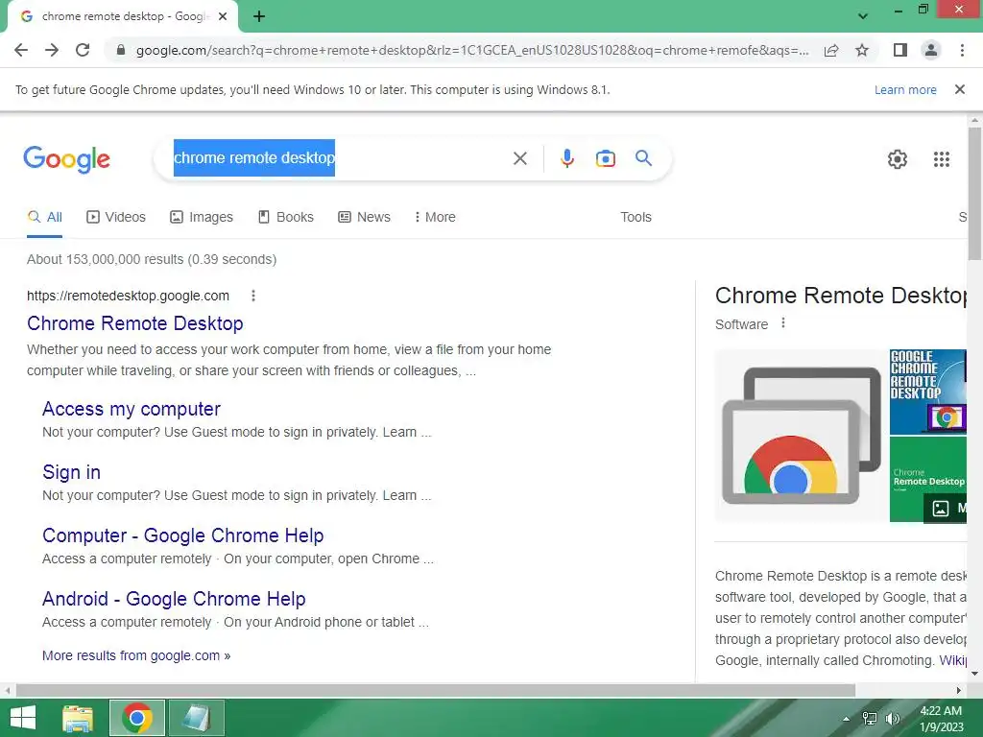
Task: Dismiss the Windows update notice
Action: point(960,89)
